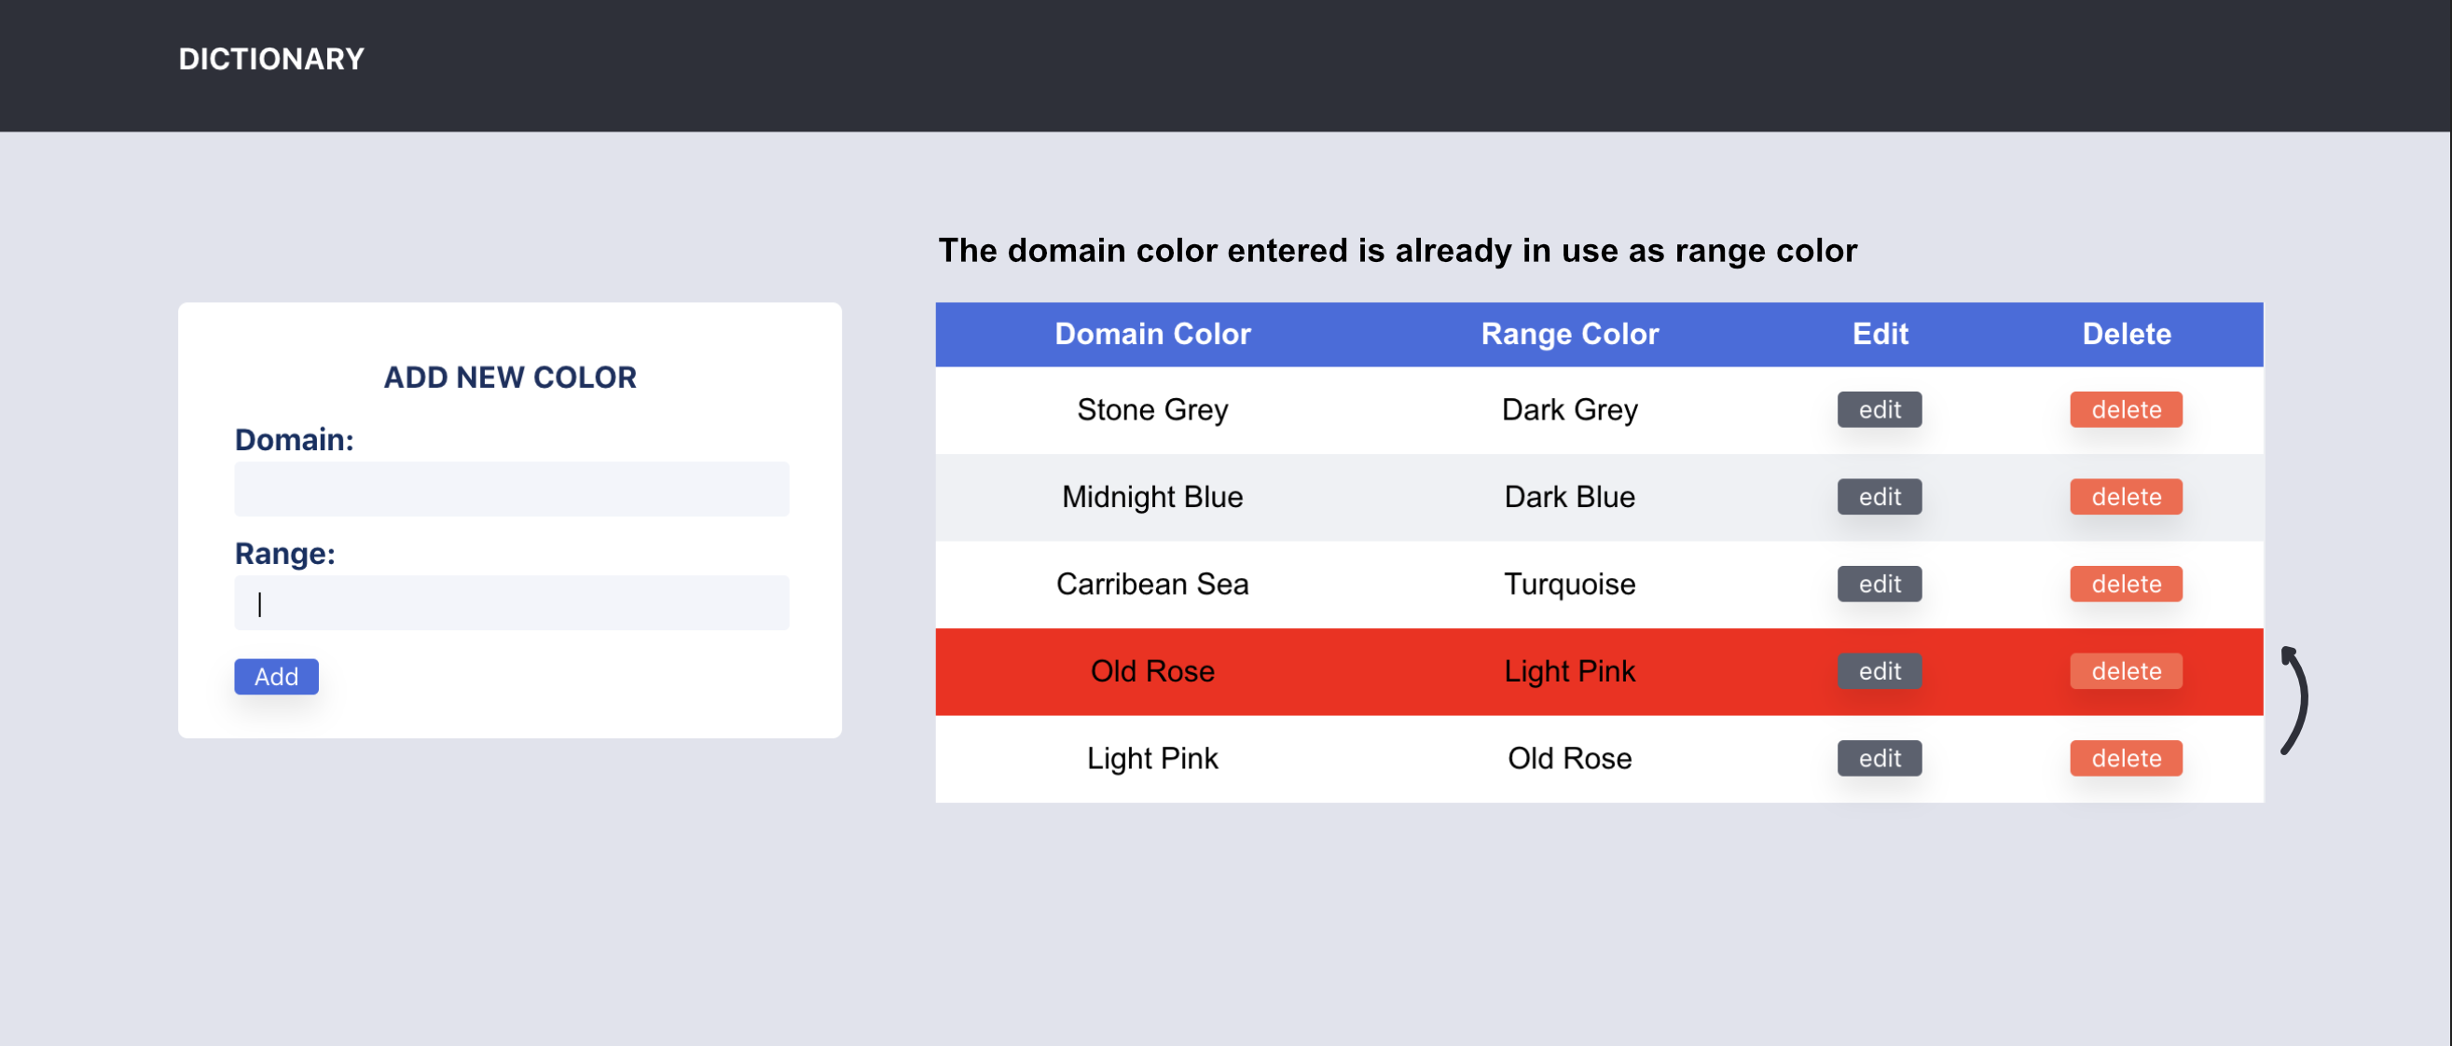Edit the Midnight Blue entry

pos(1878,496)
